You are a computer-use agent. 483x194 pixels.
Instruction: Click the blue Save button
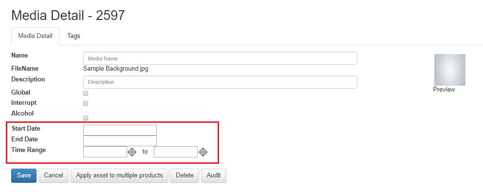pos(24,175)
